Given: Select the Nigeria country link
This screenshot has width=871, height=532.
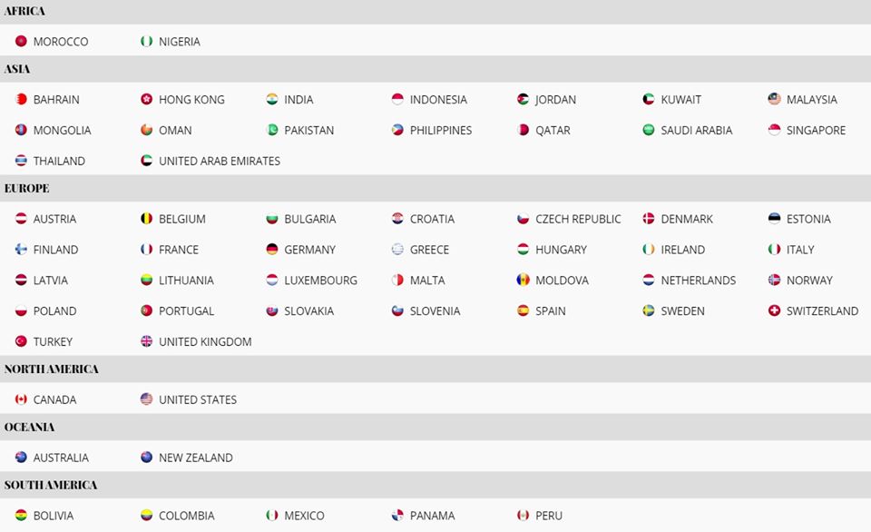Looking at the screenshot, I should (180, 42).
